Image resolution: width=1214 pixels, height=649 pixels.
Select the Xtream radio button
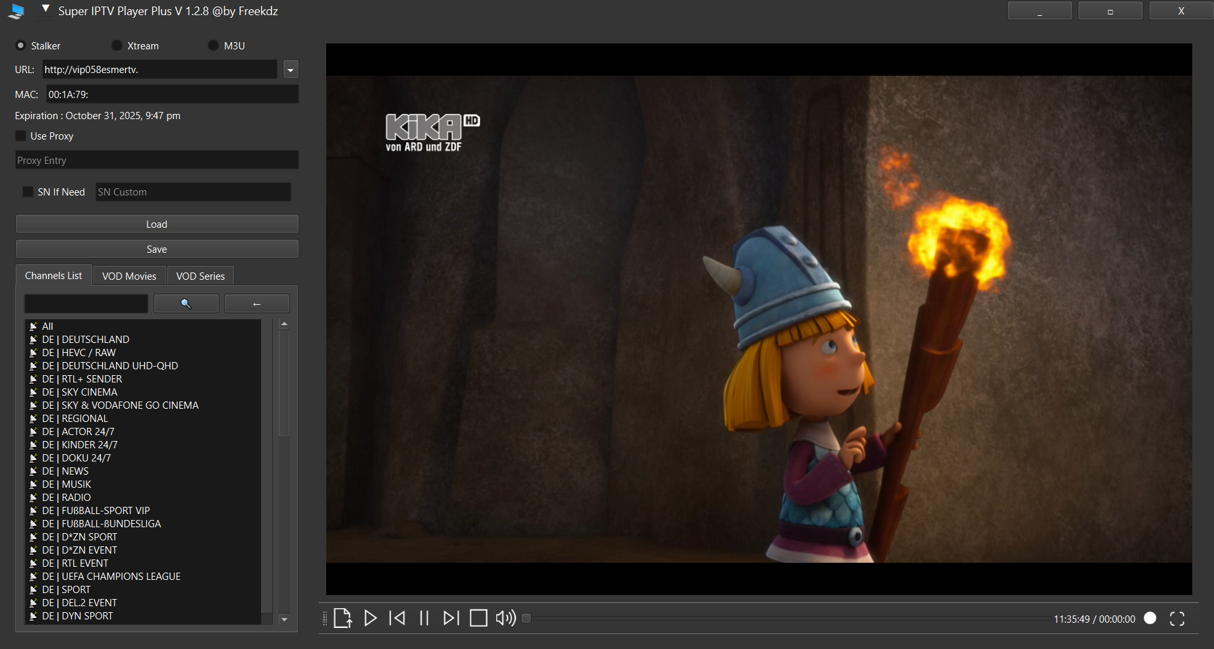[x=117, y=45]
